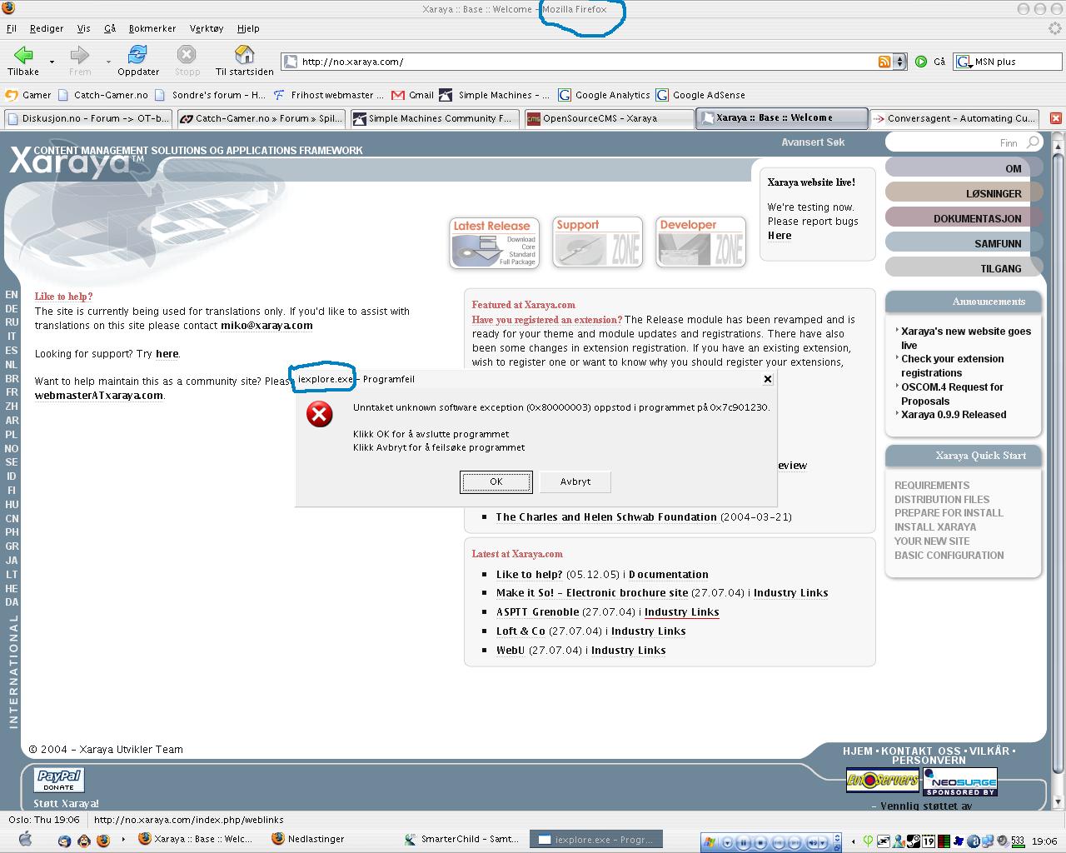Open the calendar tray icon showing 19
This screenshot has width=1066, height=853.
pyautogui.click(x=929, y=841)
